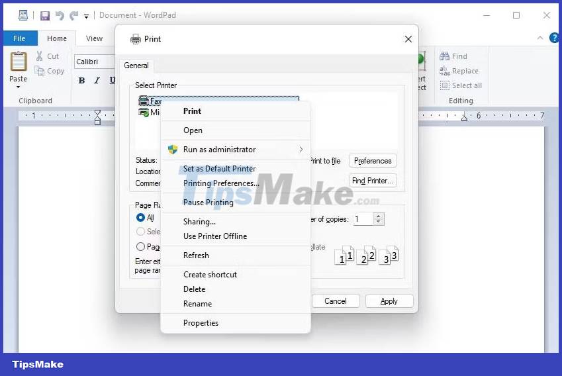The width and height of the screenshot is (562, 376).
Task: Click Find in the Editing group
Action: click(x=453, y=56)
